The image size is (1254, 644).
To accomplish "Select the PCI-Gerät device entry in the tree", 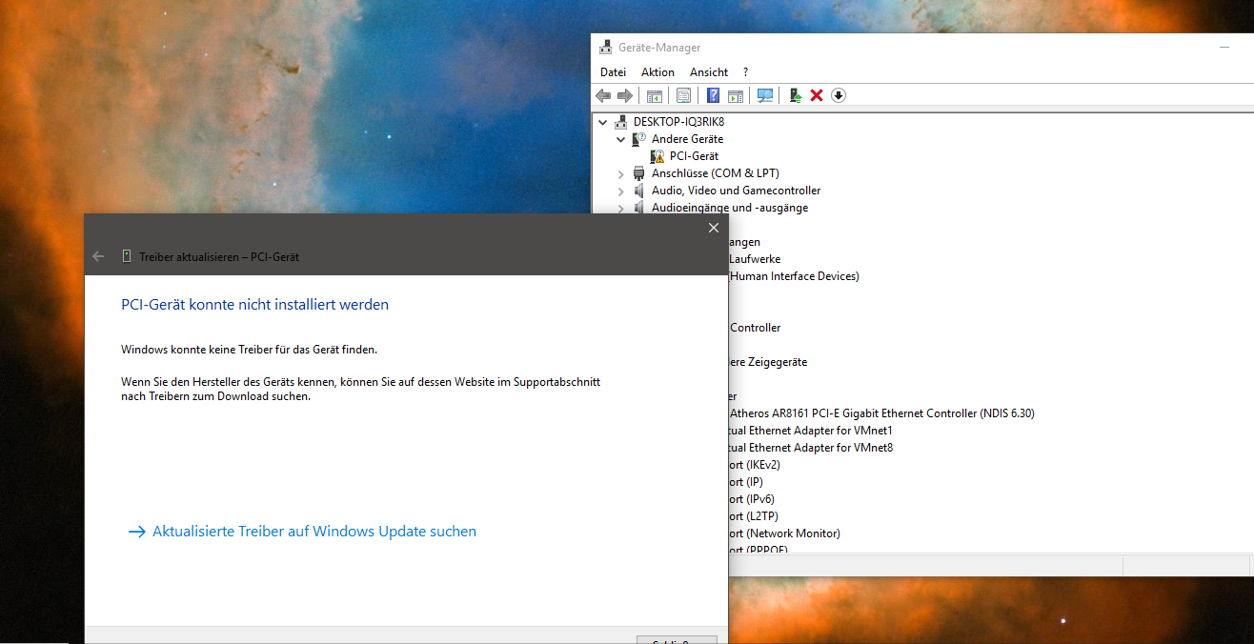I will tap(694, 156).
